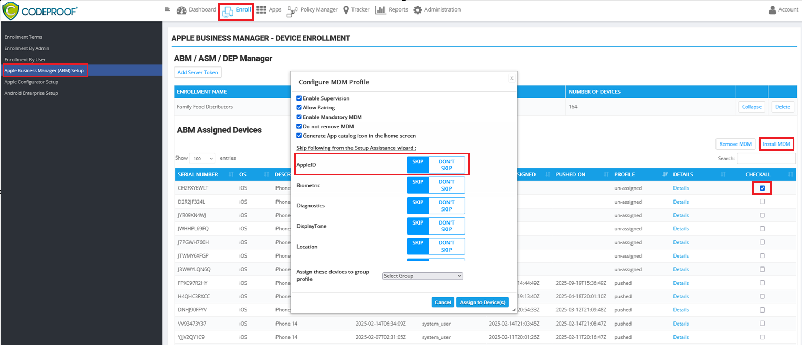
Task: Click Cancel in the MDM dialog
Action: 443,302
